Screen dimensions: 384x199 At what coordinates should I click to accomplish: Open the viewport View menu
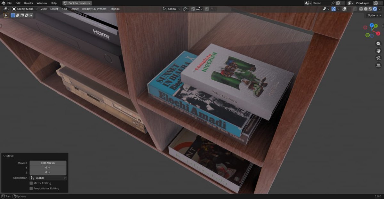(44, 9)
